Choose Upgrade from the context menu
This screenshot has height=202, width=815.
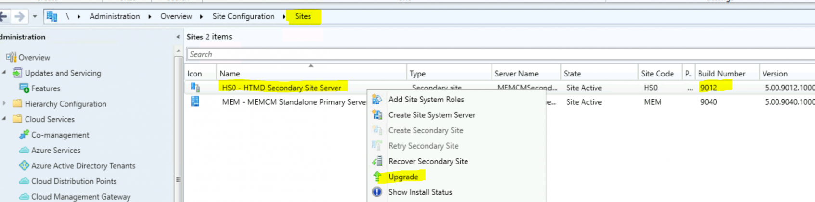(403, 177)
